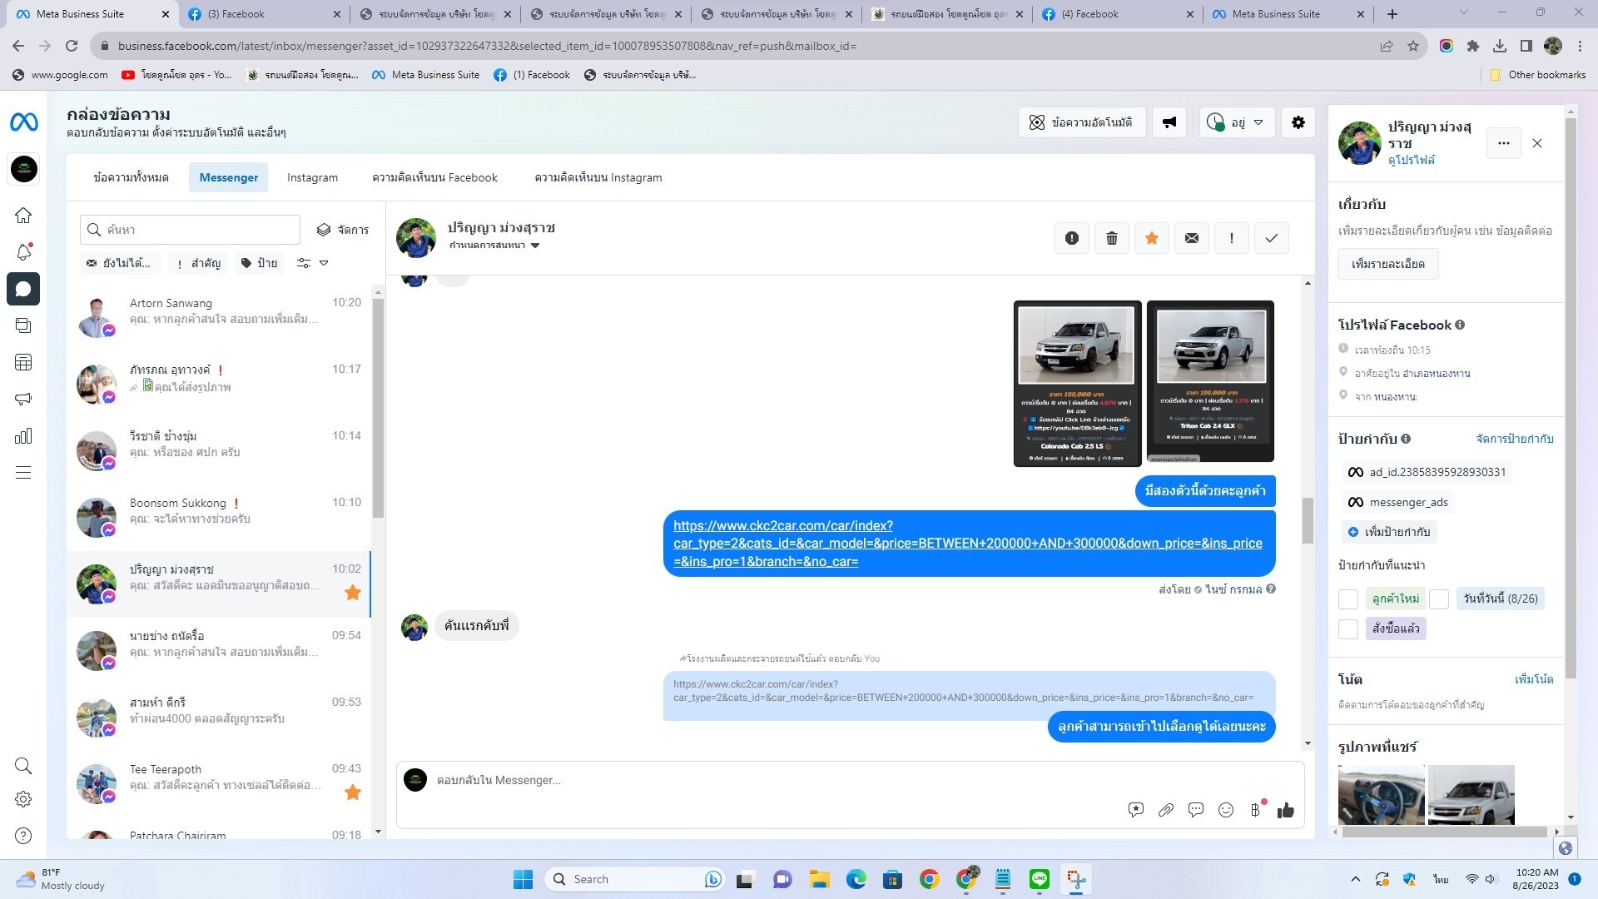This screenshot has height=899, width=1598.
Task: Expand the conversation filter options arrow
Action: 324,263
